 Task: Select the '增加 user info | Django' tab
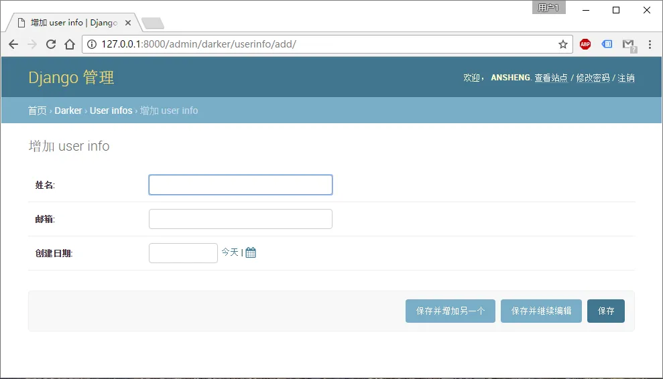[x=74, y=23]
